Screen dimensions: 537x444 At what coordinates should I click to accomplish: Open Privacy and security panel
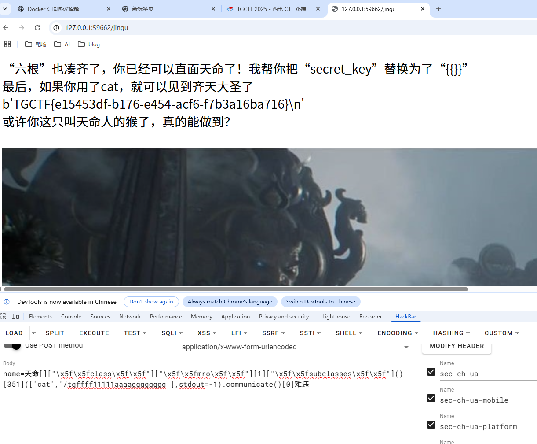pos(284,316)
